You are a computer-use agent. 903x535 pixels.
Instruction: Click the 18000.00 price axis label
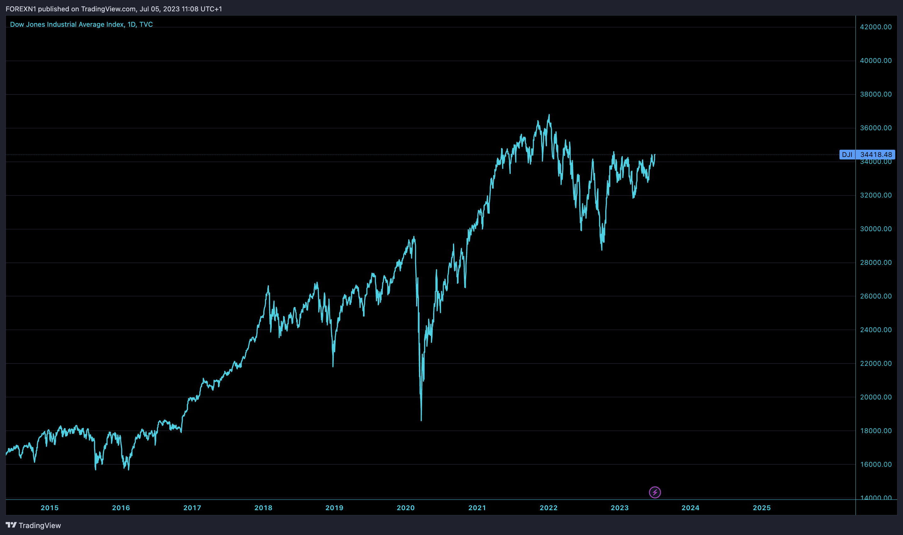pos(876,431)
